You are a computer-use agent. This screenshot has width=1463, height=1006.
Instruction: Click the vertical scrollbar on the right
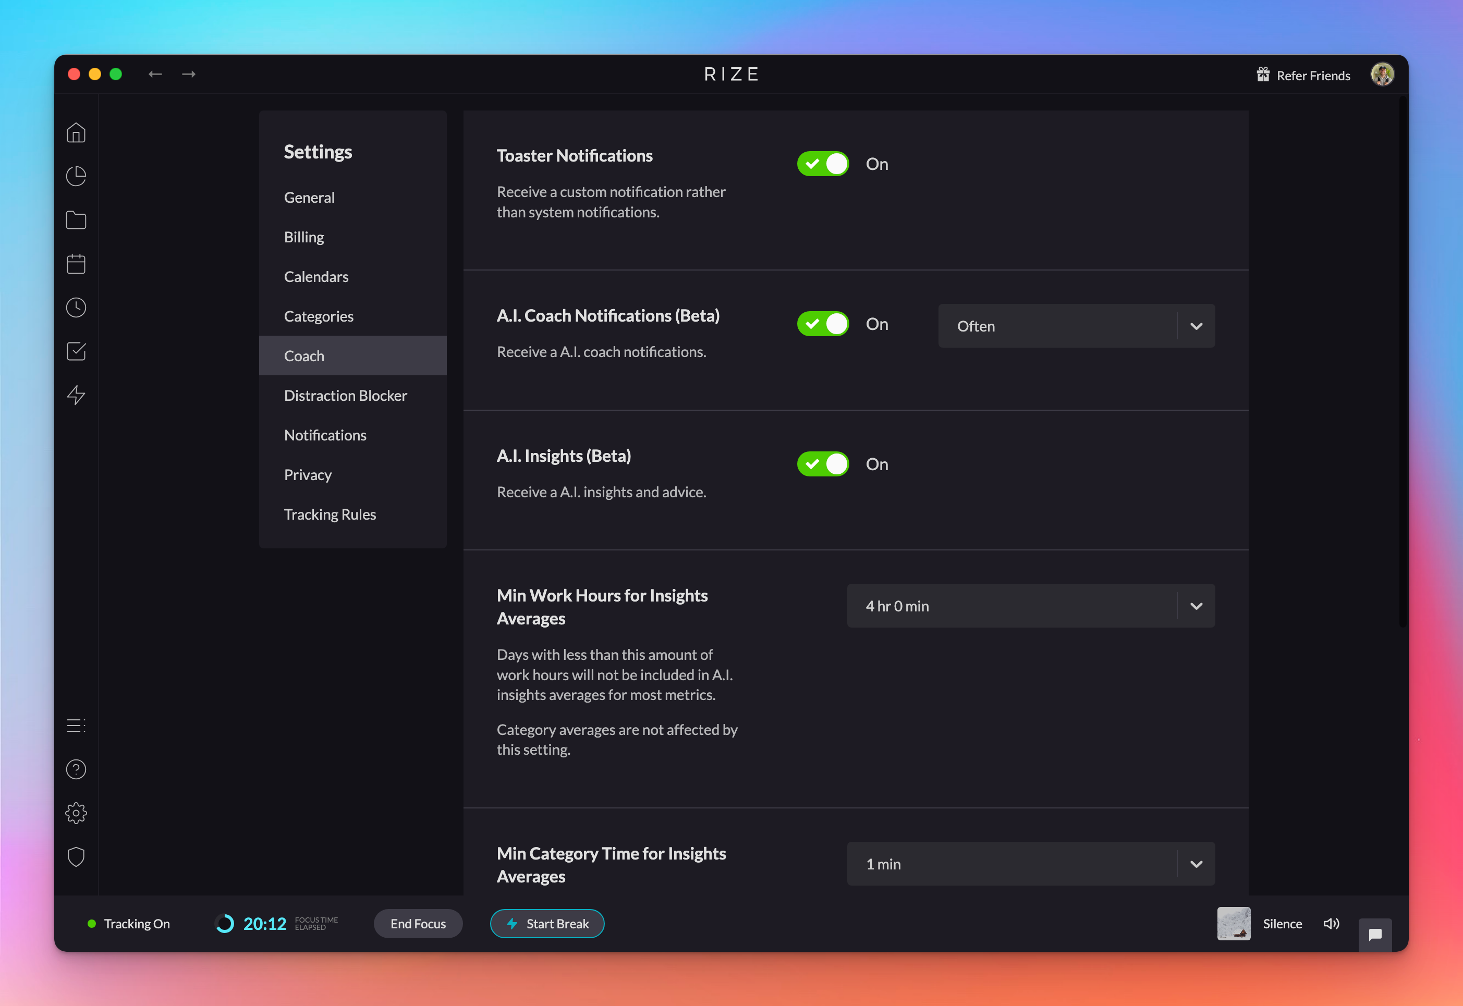point(1403,362)
